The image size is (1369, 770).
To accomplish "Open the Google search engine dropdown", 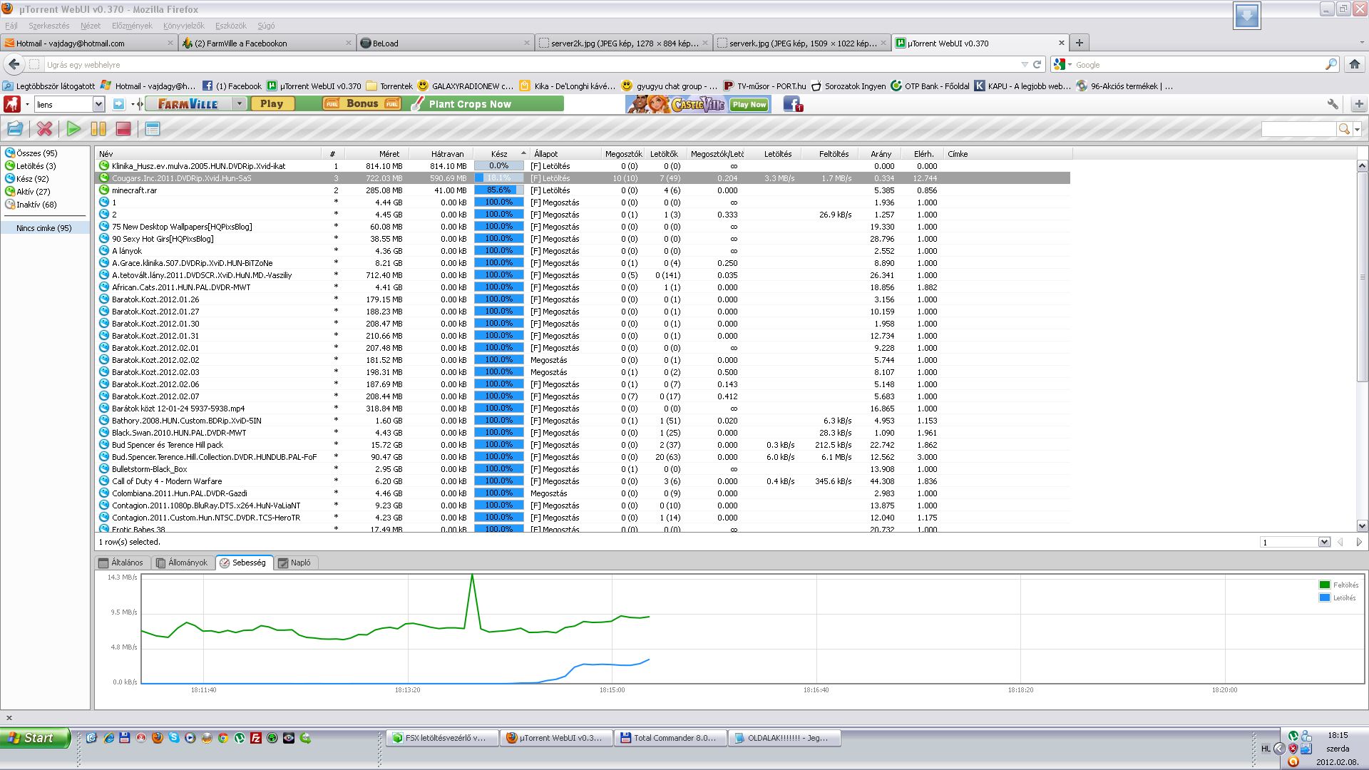I will pos(1062,64).
